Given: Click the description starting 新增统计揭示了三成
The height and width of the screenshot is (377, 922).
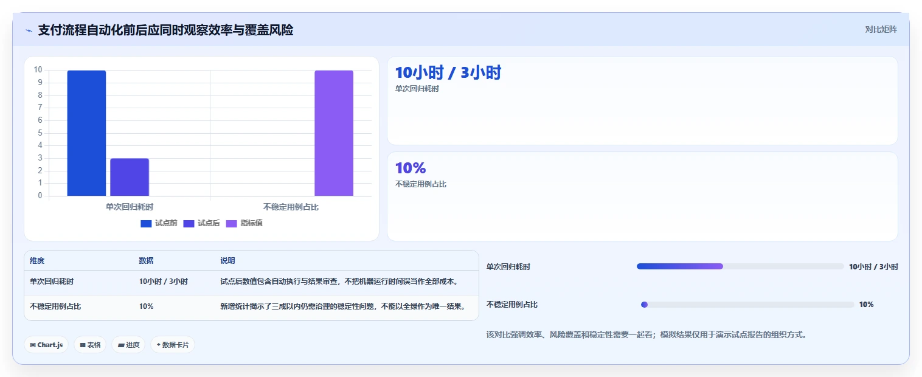Looking at the screenshot, I should (343, 306).
